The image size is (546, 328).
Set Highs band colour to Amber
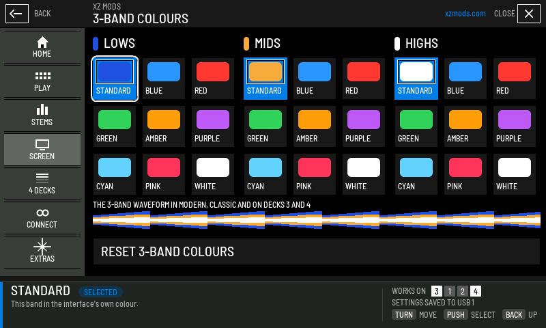point(465,126)
